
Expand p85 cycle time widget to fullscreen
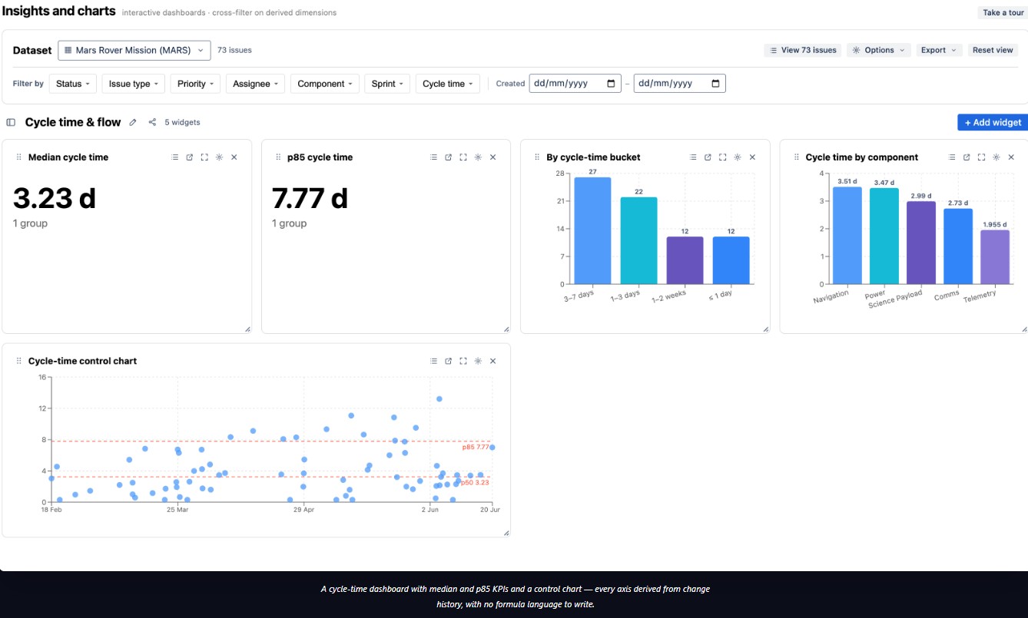463,157
